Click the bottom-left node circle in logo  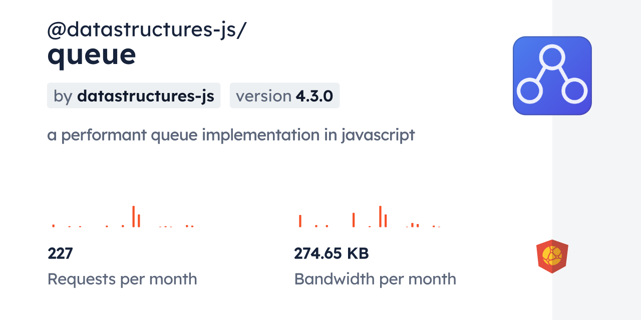529,91
